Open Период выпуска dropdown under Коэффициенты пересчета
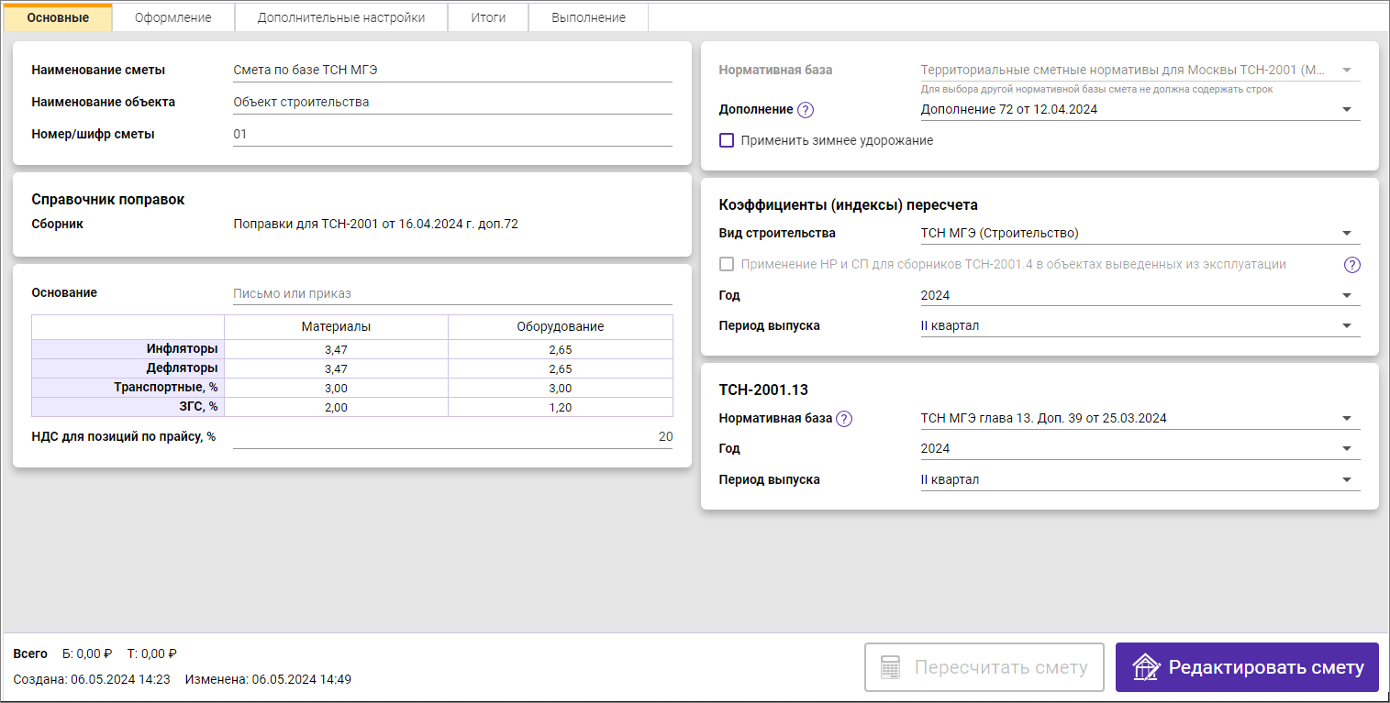 pos(1140,326)
